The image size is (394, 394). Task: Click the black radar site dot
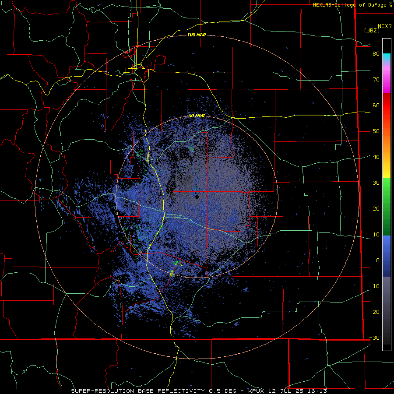[x=197, y=197]
